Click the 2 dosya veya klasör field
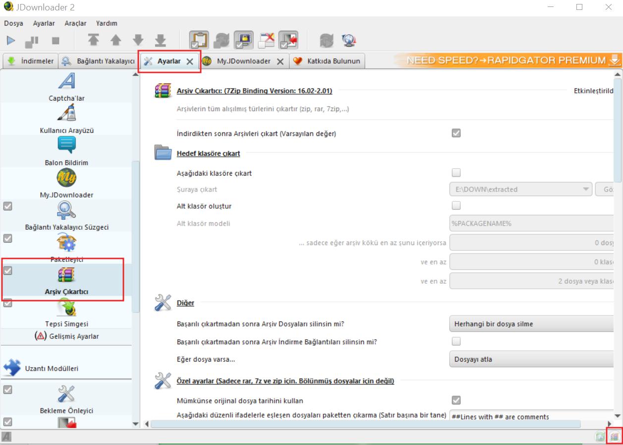Screen dimensions: 623x445 click(x=531, y=281)
